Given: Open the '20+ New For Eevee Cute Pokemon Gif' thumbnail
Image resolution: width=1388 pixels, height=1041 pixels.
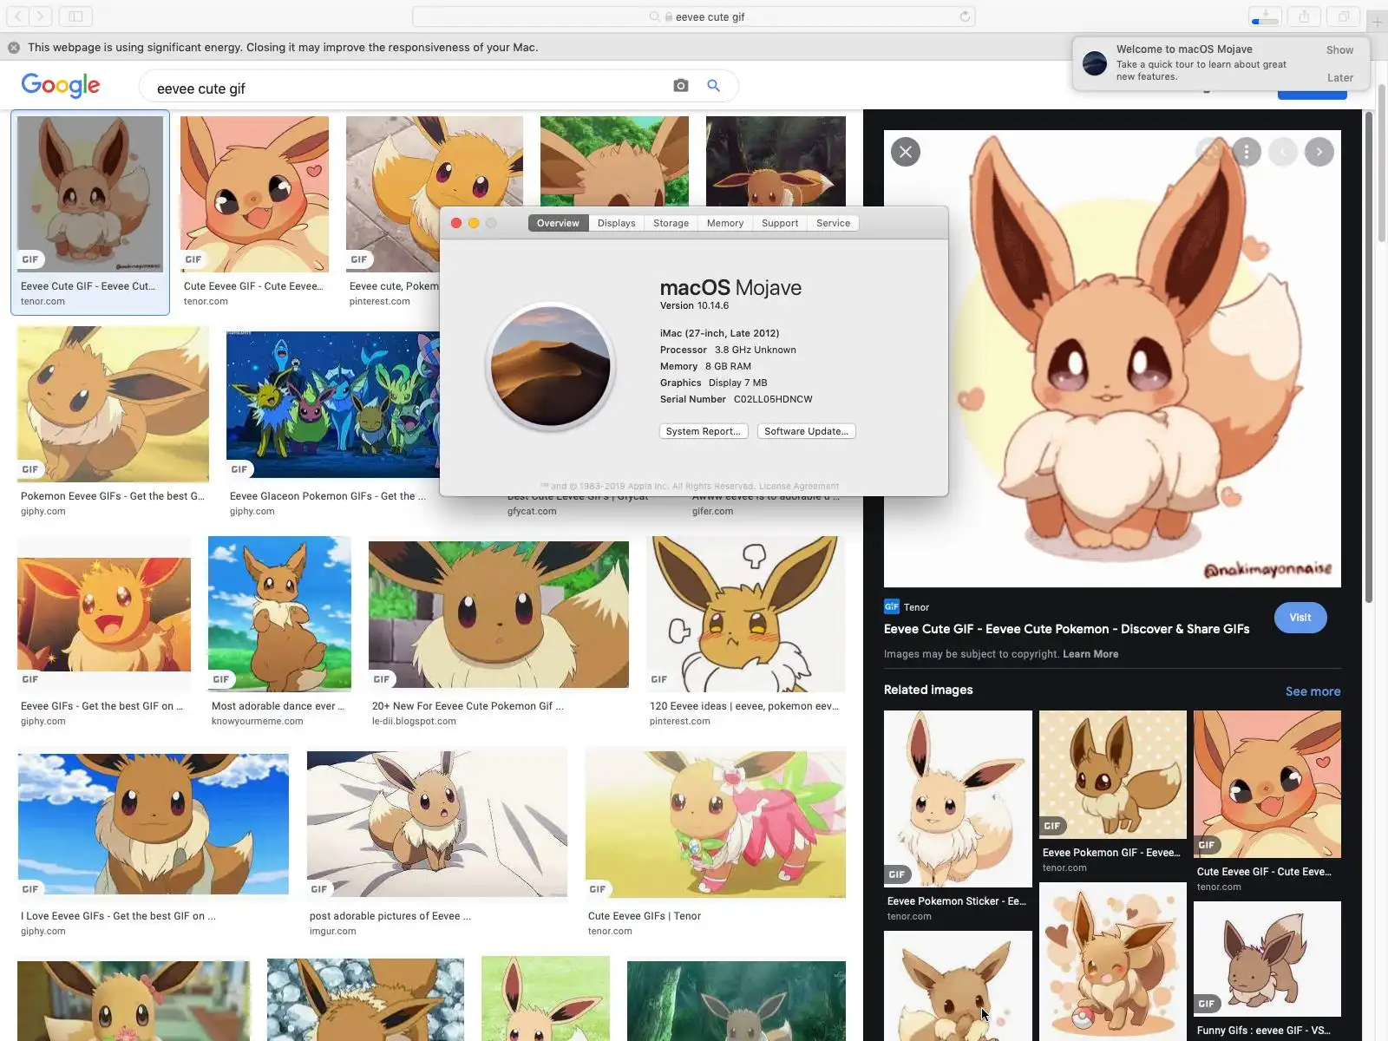Looking at the screenshot, I should pos(499,614).
